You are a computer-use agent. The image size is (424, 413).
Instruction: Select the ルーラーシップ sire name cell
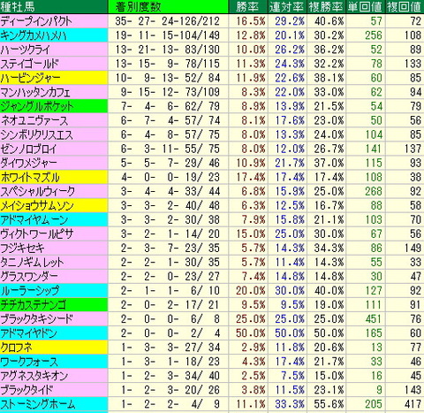tap(54, 291)
